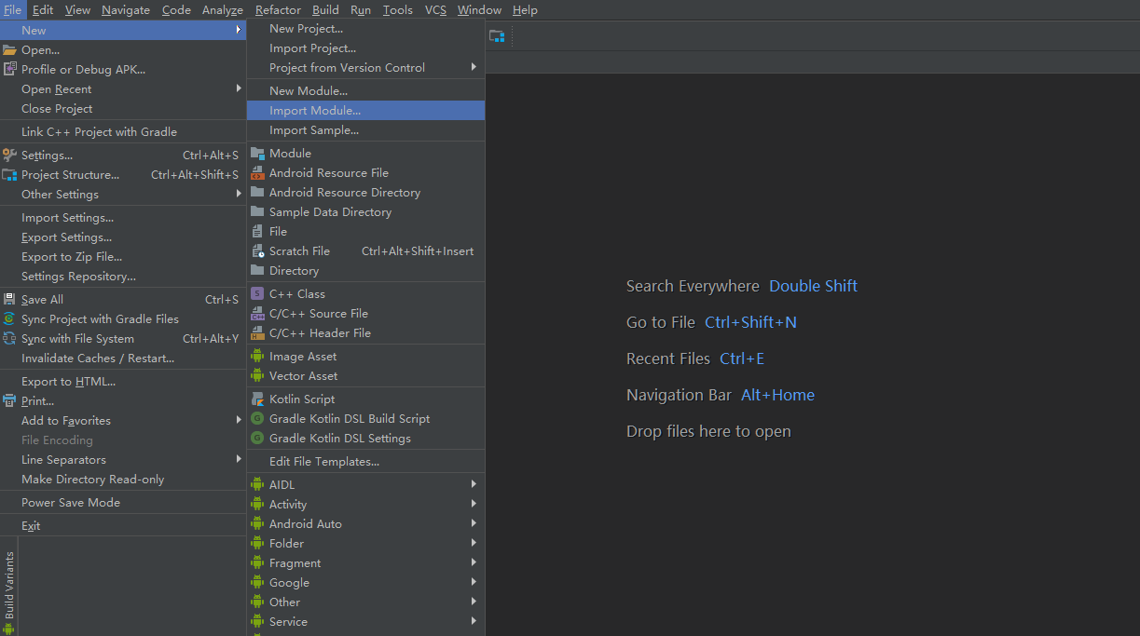Click the Sync Project with Gradle Files icon
The width and height of the screenshot is (1140, 636).
[9, 318]
